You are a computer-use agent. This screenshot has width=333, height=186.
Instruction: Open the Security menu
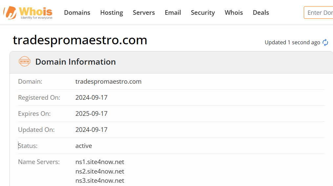(x=203, y=13)
